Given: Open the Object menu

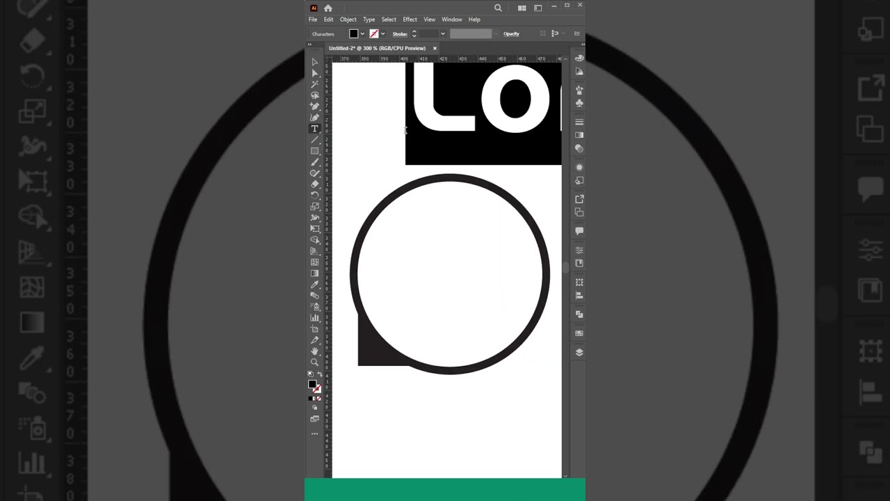Looking at the screenshot, I should coord(348,19).
